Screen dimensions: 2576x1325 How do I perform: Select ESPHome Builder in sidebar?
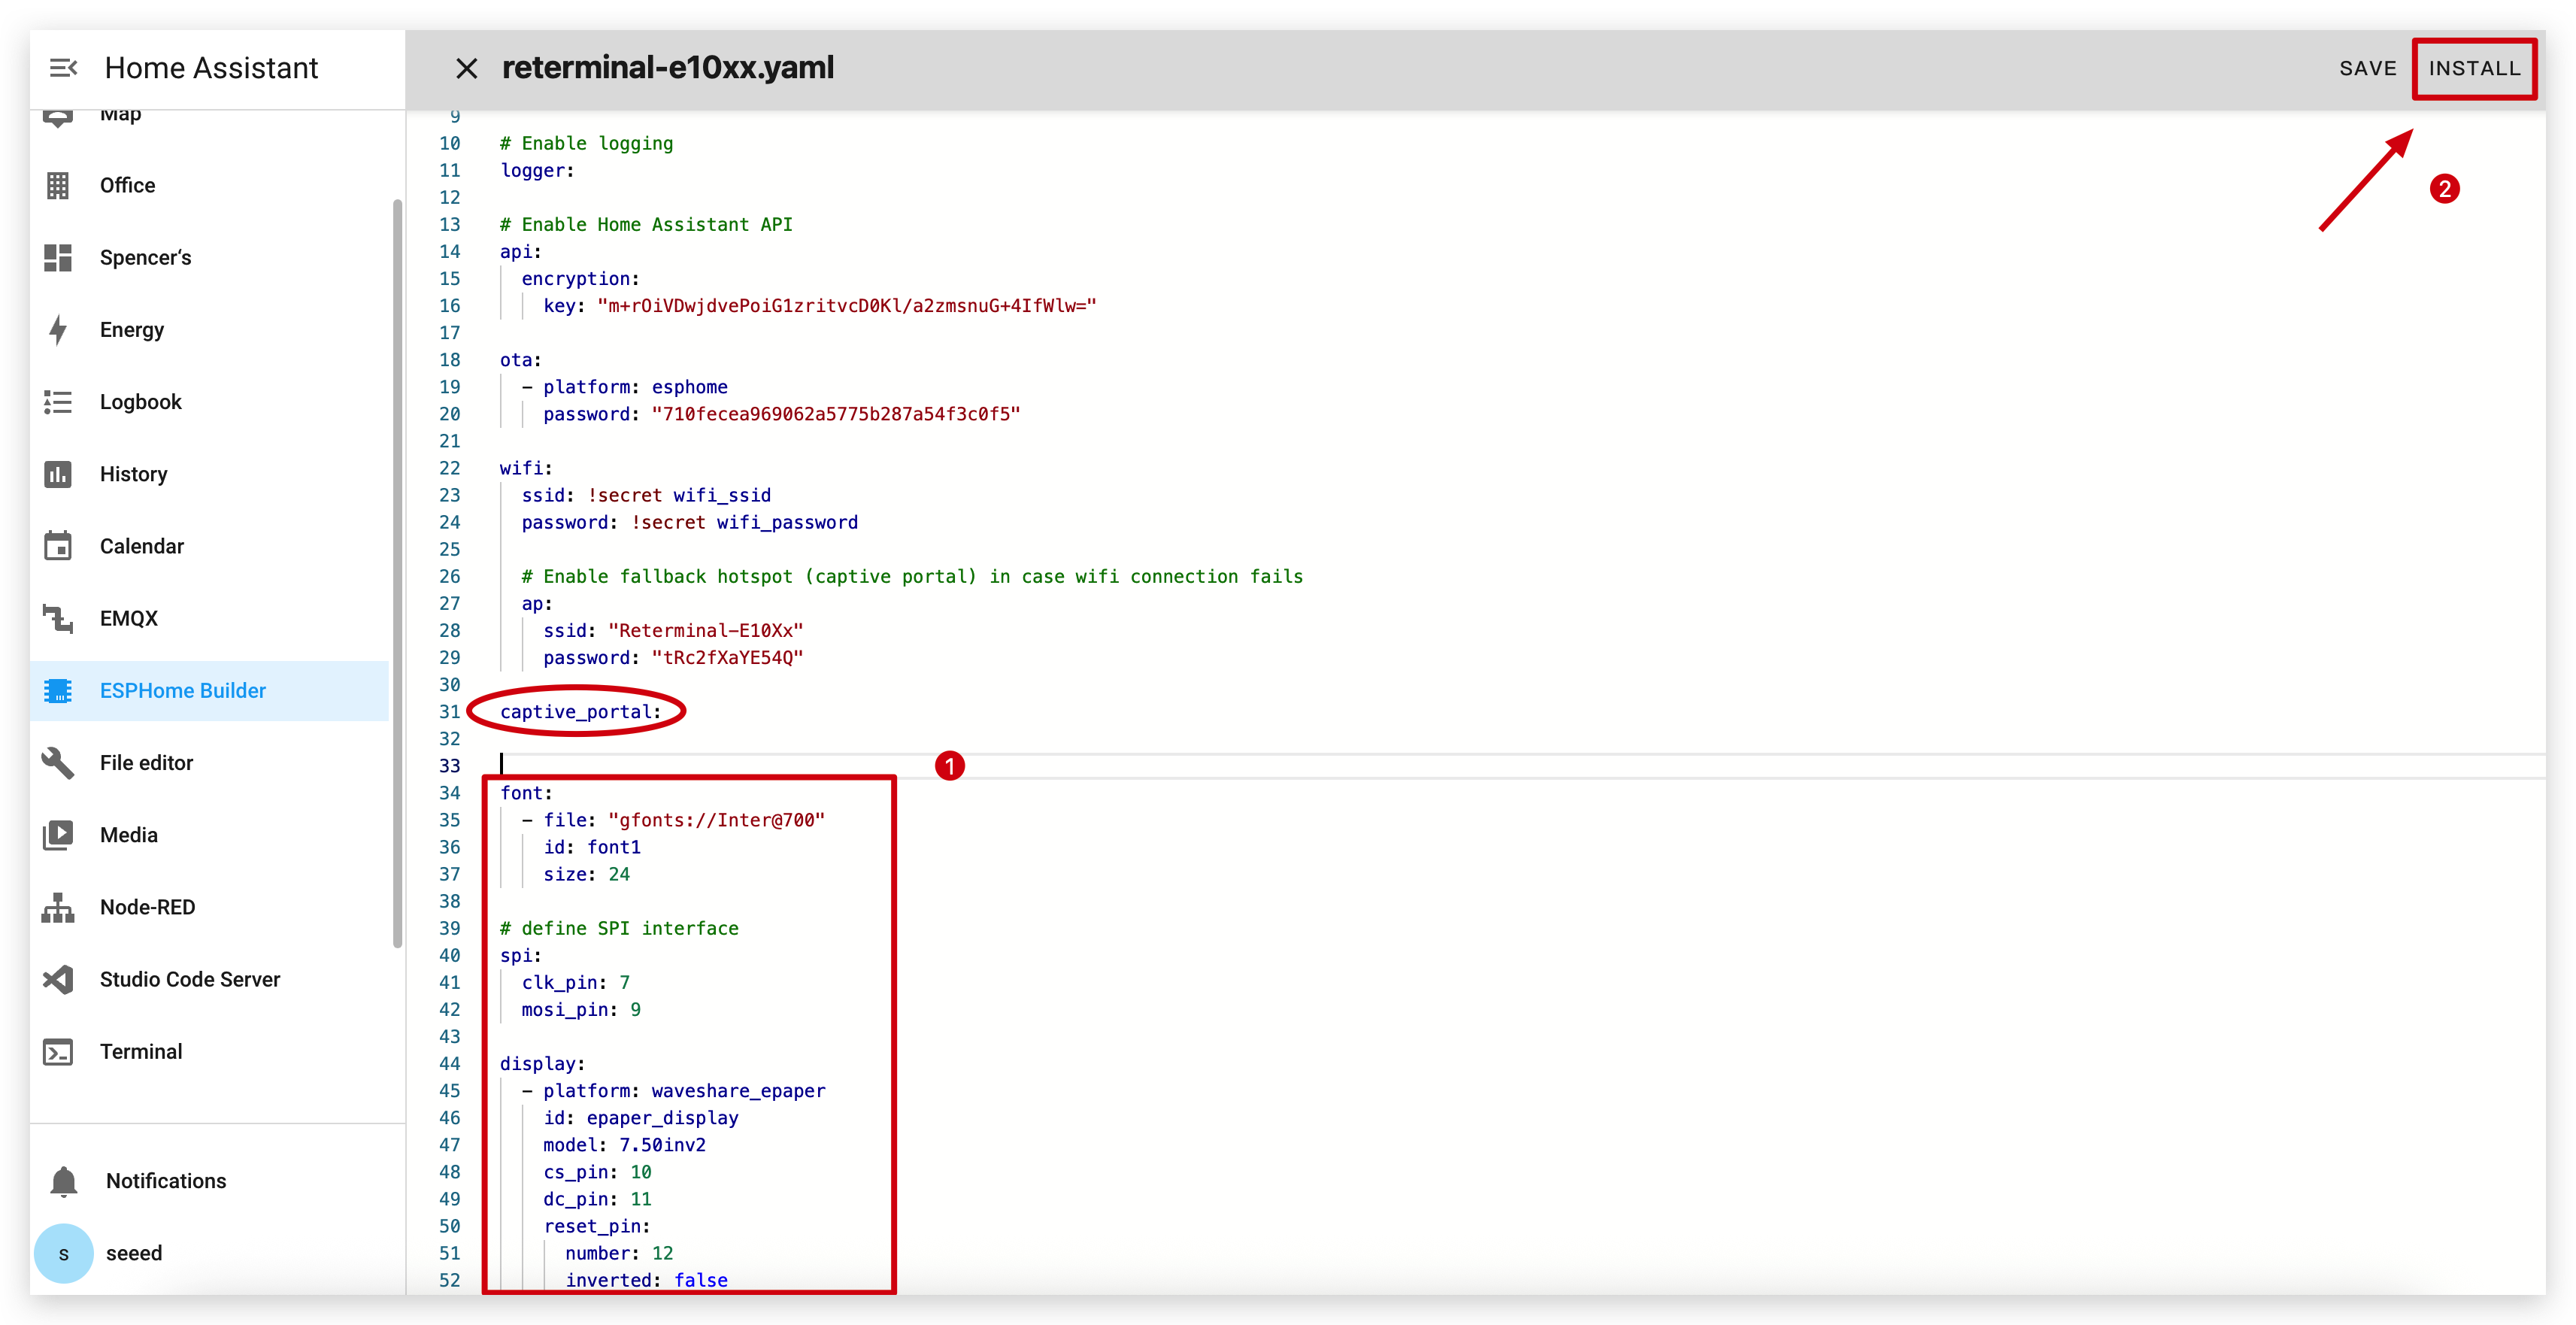pos(209,691)
